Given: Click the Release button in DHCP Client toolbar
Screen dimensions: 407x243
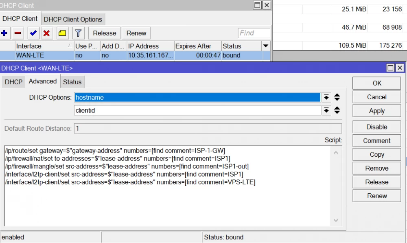Looking at the screenshot, I should point(104,33).
